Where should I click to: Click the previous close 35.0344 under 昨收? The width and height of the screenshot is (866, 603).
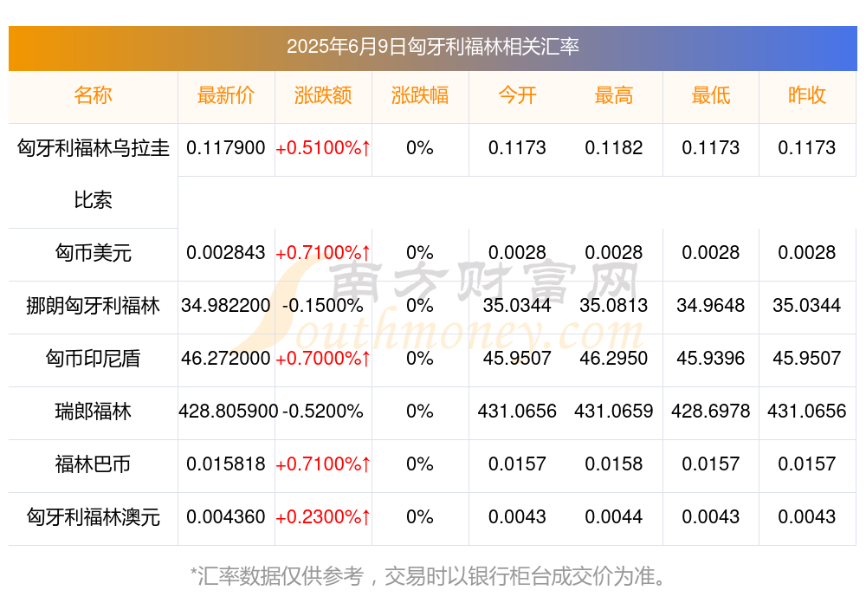[807, 306]
